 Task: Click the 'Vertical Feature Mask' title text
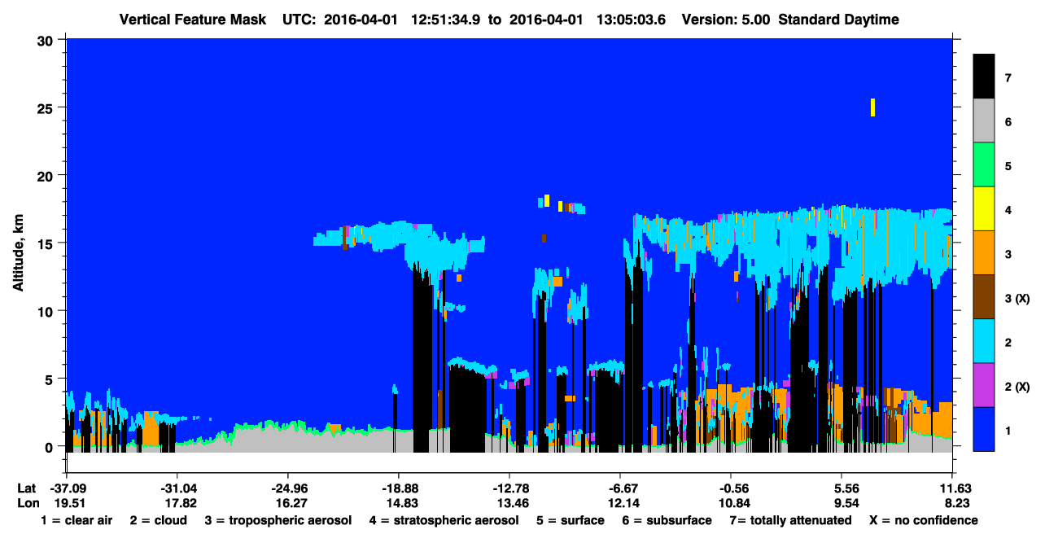(193, 20)
